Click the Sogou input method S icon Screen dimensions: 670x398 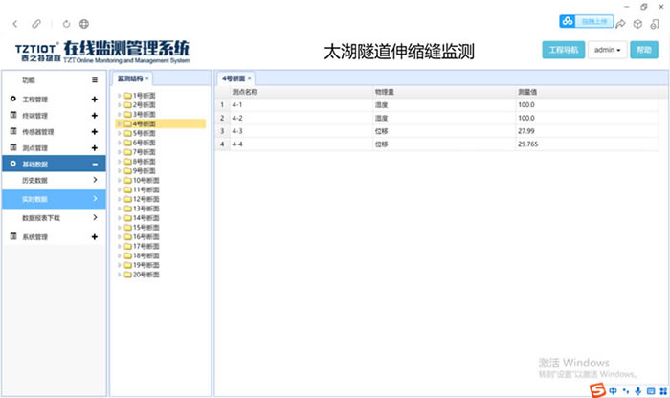tap(595, 390)
